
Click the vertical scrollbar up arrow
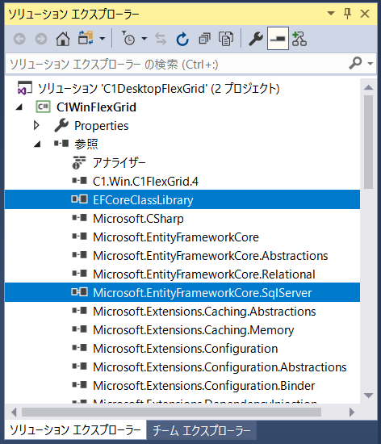click(x=368, y=87)
